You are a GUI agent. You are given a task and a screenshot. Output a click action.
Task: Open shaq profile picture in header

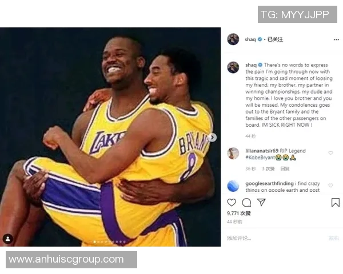233,39
